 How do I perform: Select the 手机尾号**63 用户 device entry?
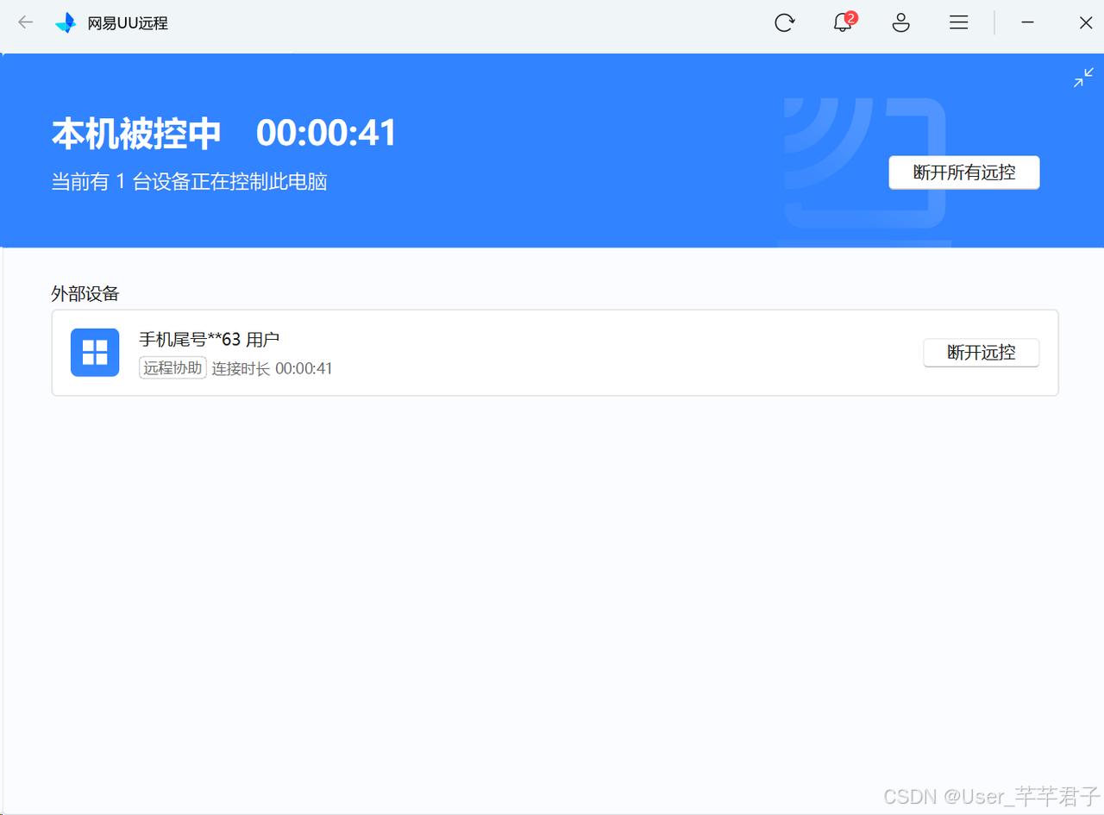click(x=208, y=339)
